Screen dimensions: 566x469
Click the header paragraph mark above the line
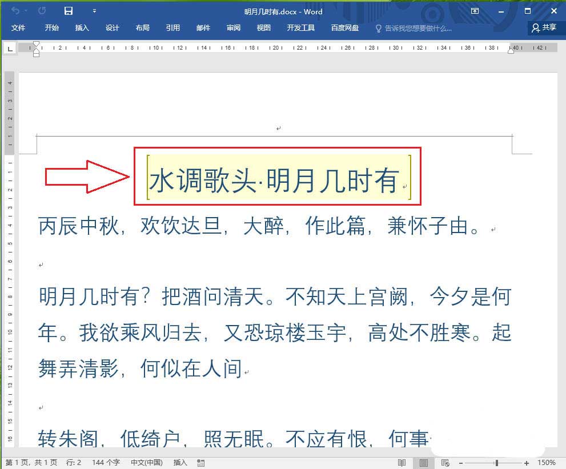(278, 128)
